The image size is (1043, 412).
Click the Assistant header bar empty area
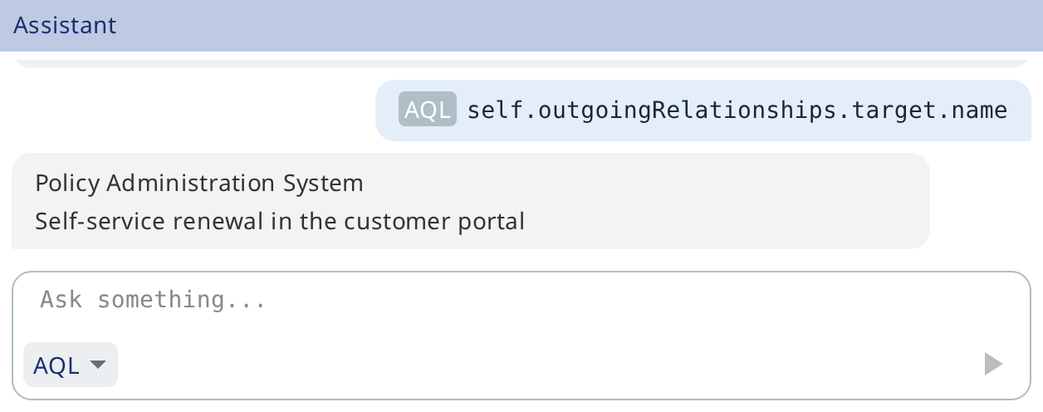point(581,25)
